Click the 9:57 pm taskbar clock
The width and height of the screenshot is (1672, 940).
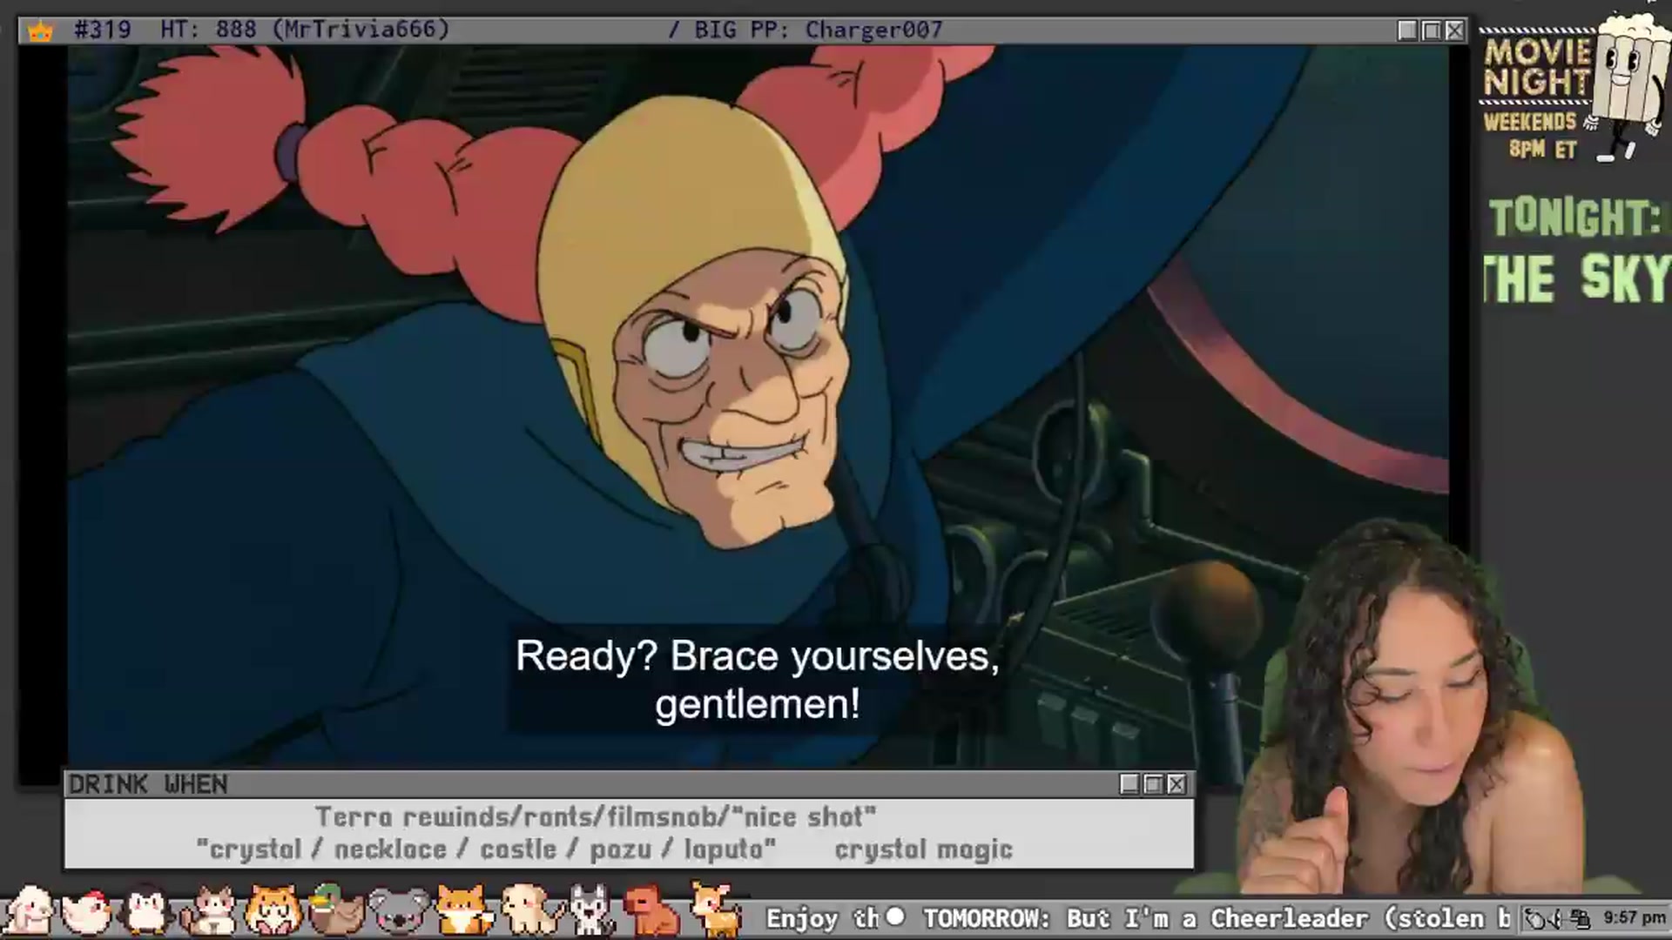pyautogui.click(x=1635, y=918)
